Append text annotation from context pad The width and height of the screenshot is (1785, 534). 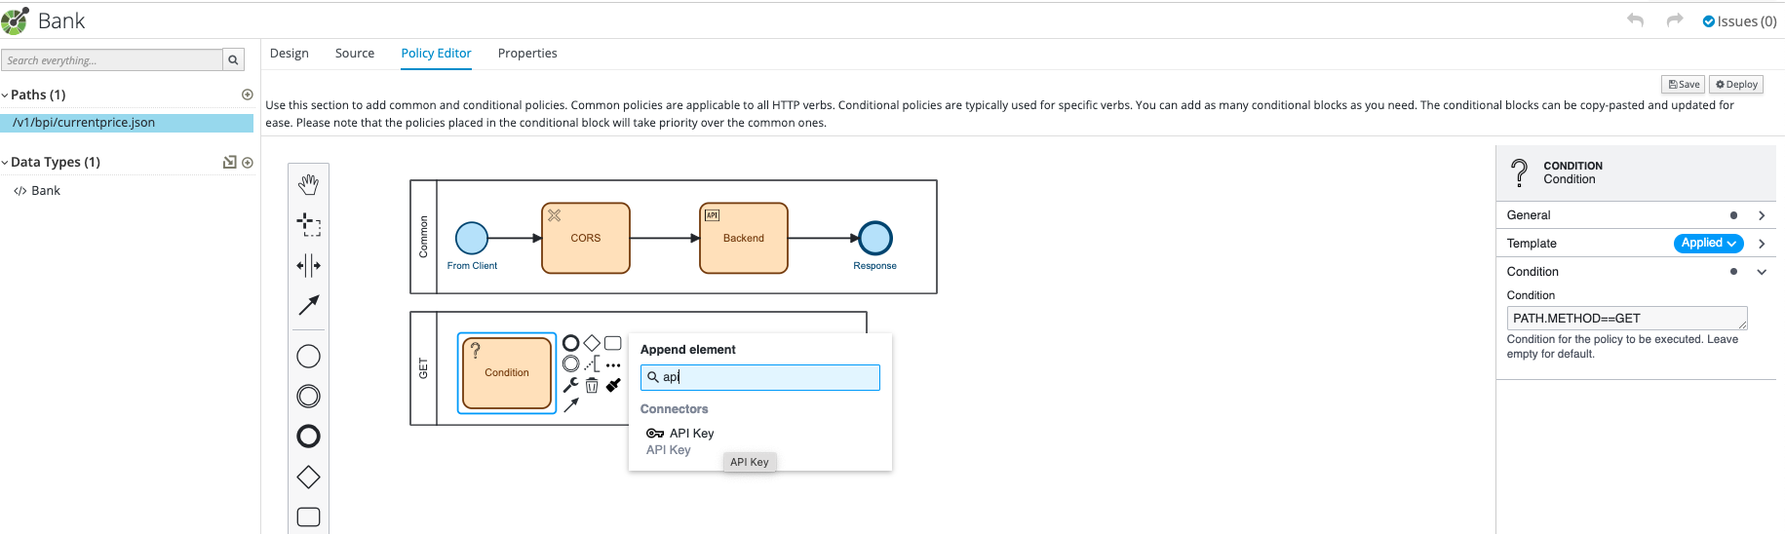click(x=592, y=363)
